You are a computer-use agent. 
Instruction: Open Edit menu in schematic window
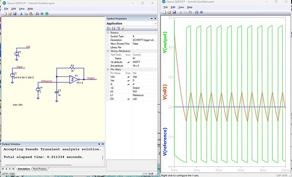pos(14,9)
